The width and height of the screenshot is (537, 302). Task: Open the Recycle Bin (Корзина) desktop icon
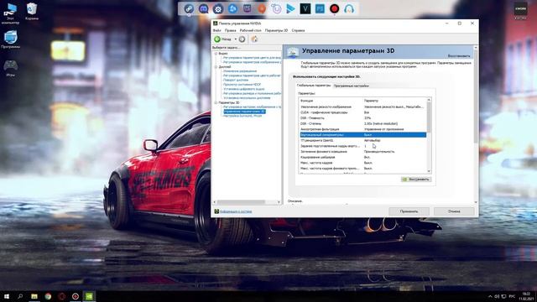pos(32,11)
